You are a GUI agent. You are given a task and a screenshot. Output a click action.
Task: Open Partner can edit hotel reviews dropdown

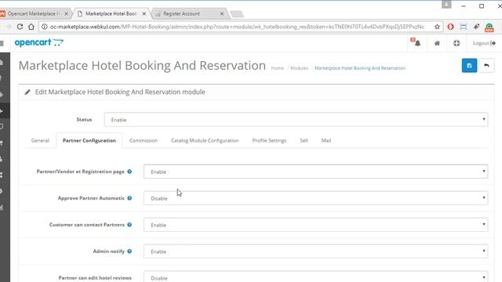(x=315, y=277)
